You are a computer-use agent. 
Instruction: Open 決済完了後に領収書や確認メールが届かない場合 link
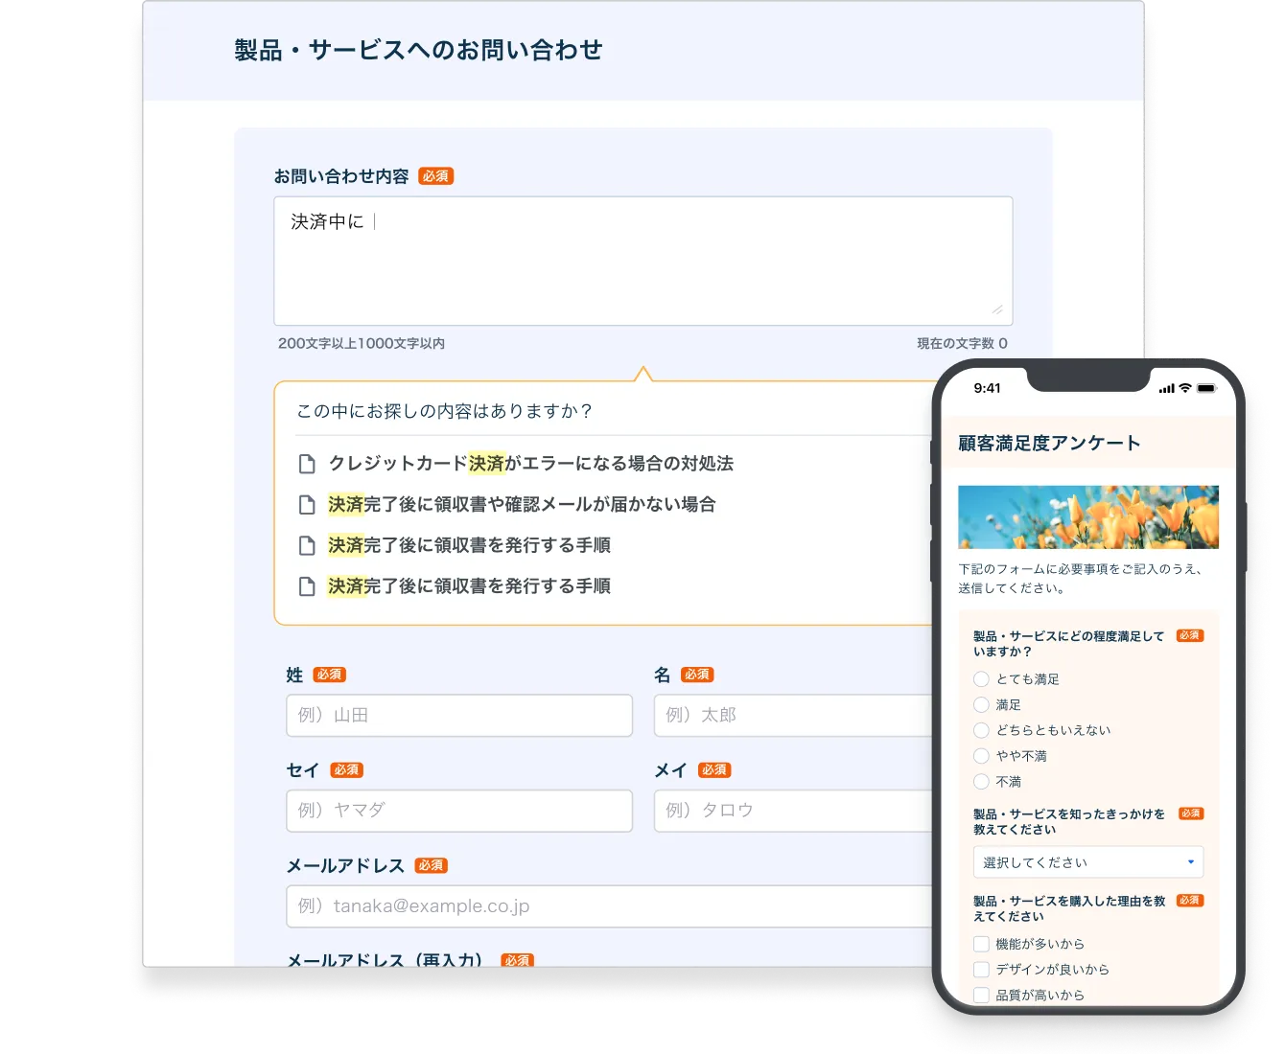(x=522, y=505)
